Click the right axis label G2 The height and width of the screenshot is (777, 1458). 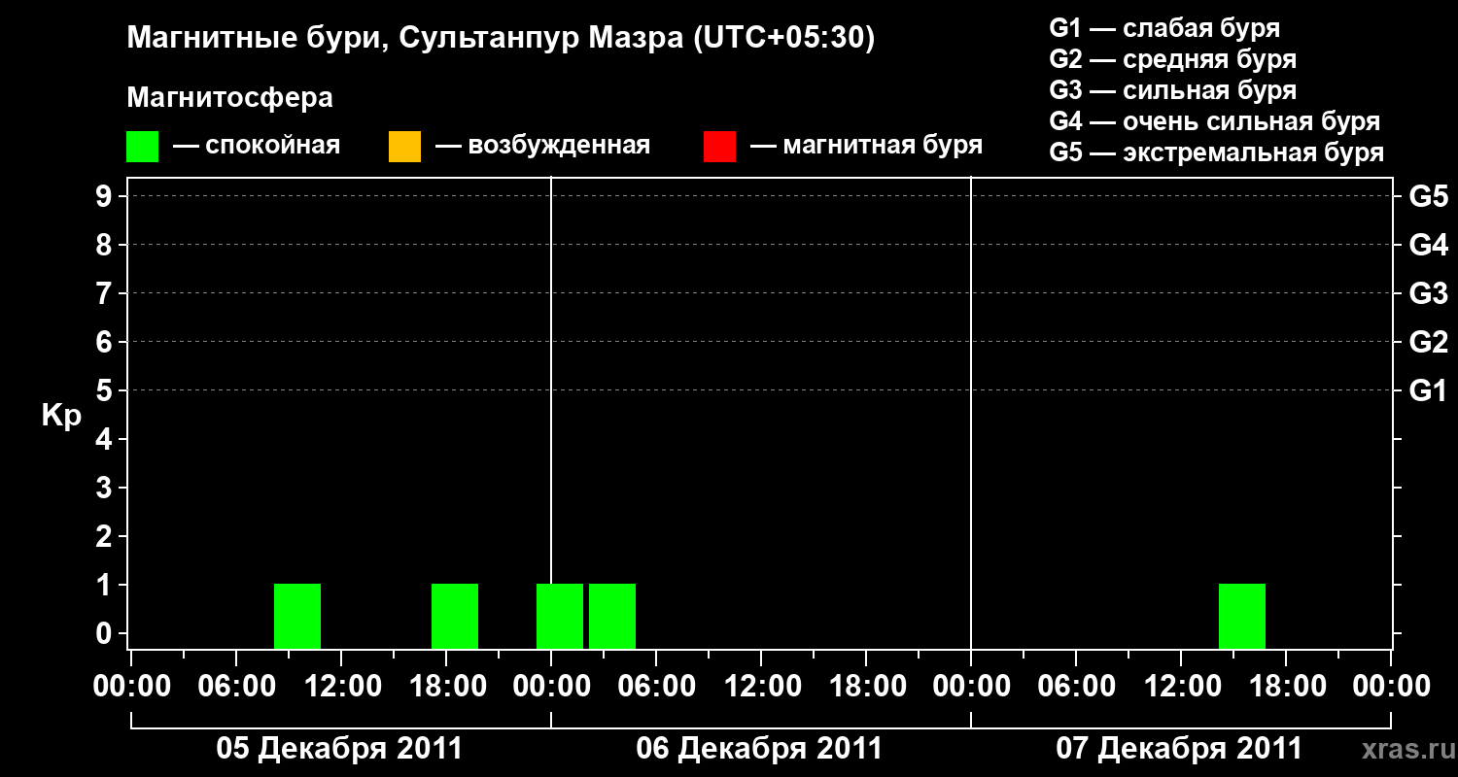click(1429, 342)
